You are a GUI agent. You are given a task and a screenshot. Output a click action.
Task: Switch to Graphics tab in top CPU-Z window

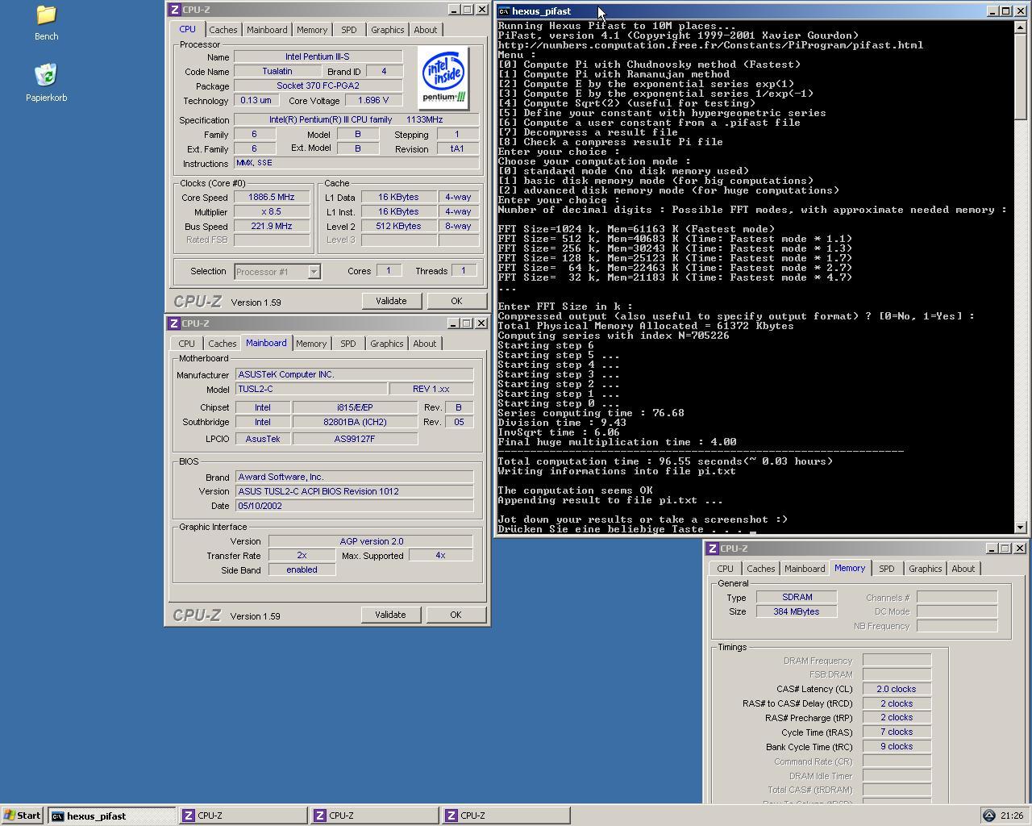pyautogui.click(x=388, y=30)
